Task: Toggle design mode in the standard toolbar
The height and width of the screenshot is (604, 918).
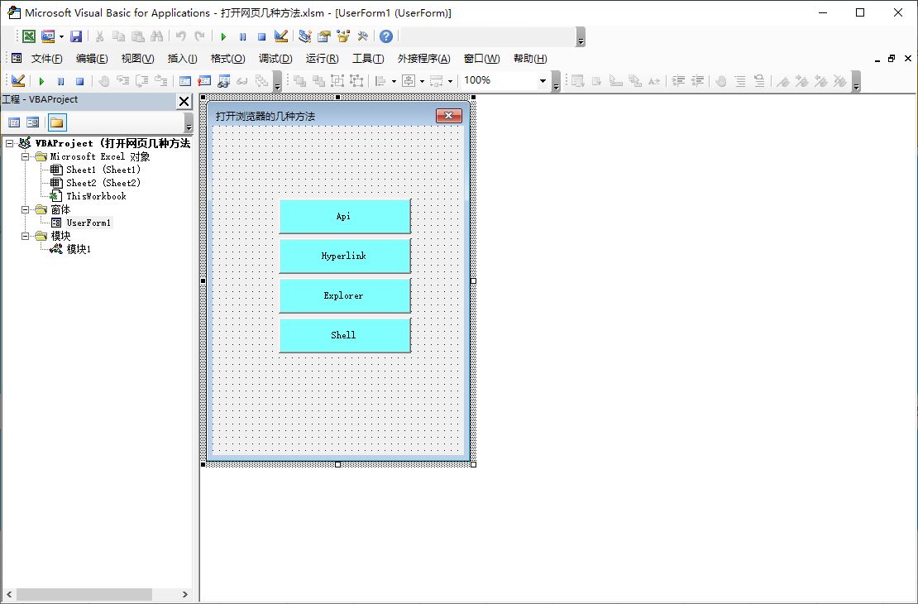Action: [281, 36]
